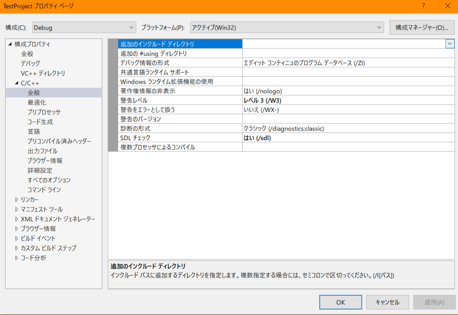Click the いいえ (/WX-) value
The image size is (458, 315).
[x=261, y=109]
